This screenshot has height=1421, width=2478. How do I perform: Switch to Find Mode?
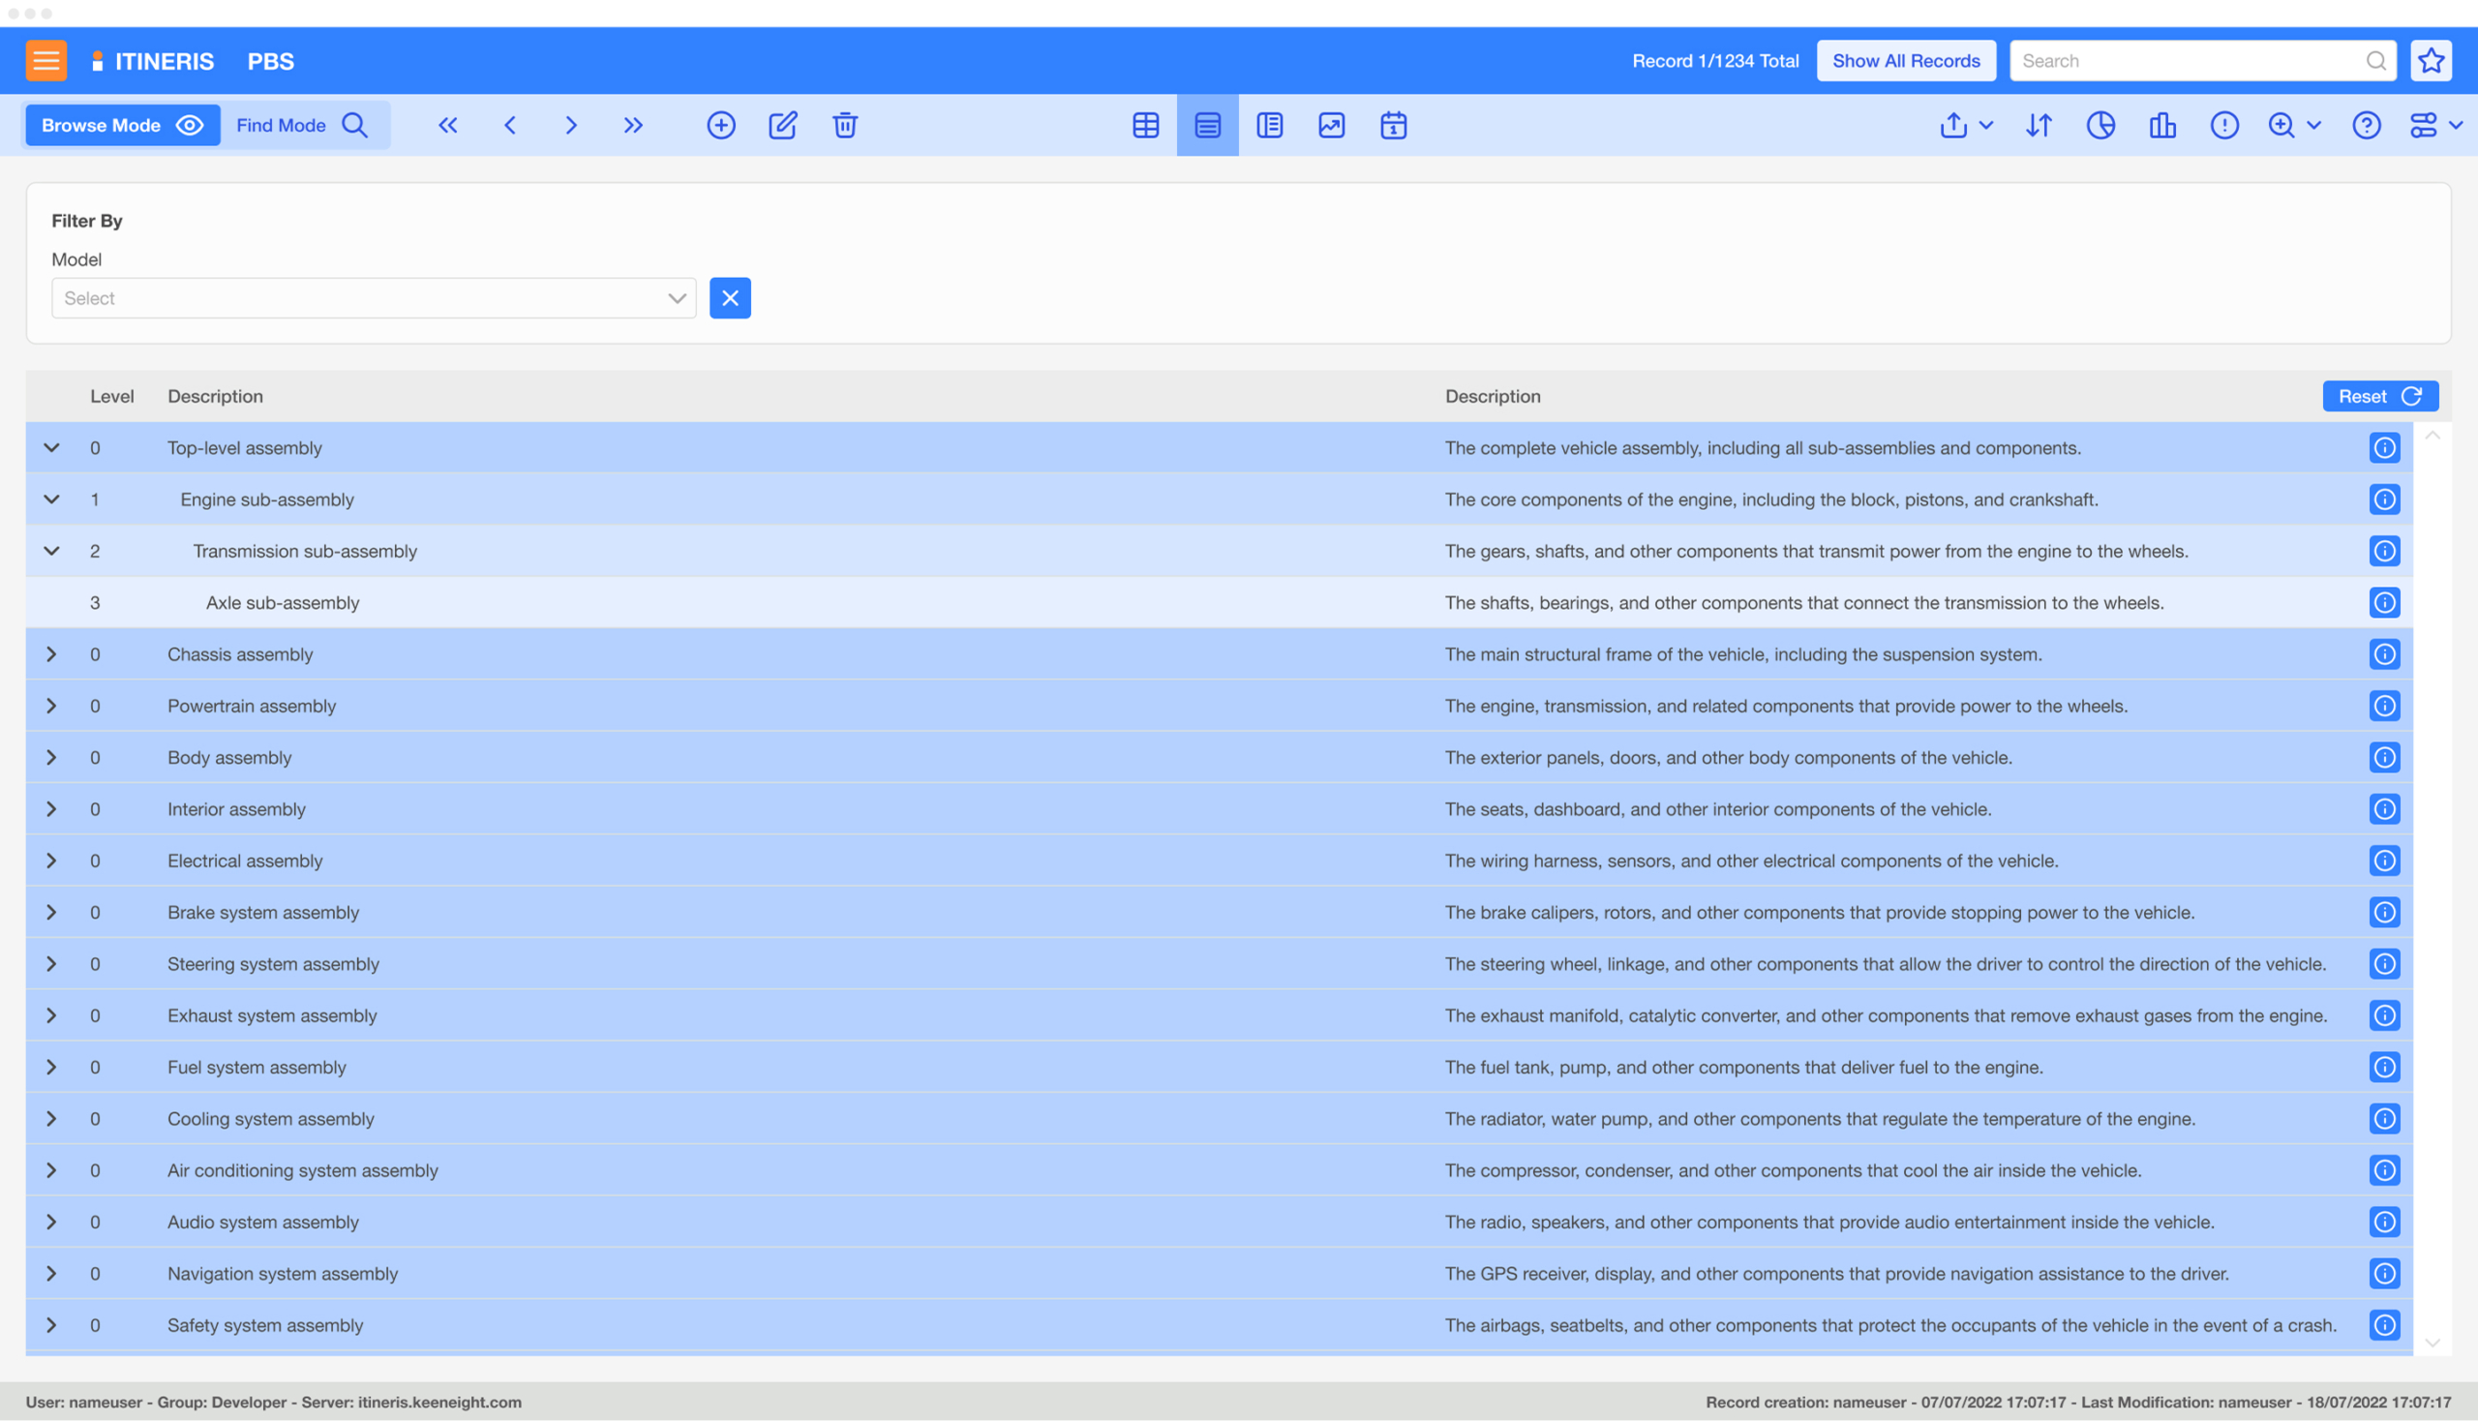(303, 125)
